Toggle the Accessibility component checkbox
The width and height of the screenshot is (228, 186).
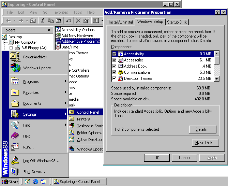coord(114,54)
